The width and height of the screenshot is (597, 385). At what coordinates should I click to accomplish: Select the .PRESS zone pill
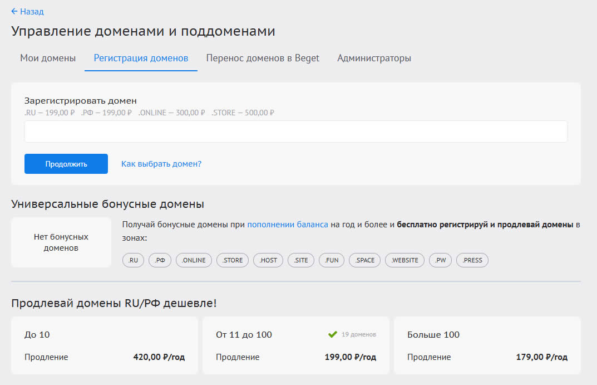pos(472,260)
